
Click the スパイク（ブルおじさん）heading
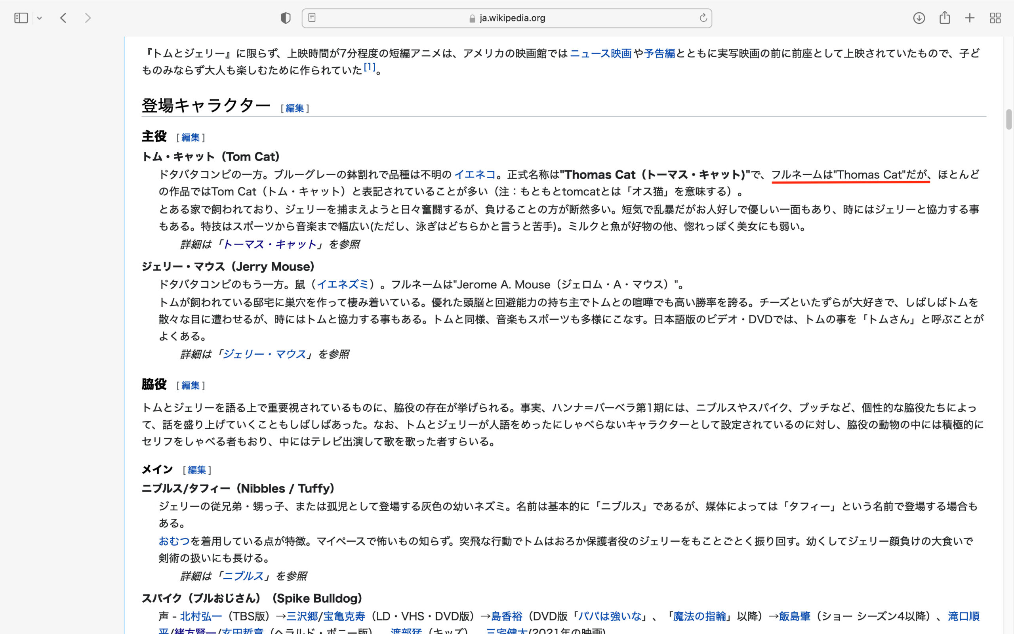tap(252, 598)
